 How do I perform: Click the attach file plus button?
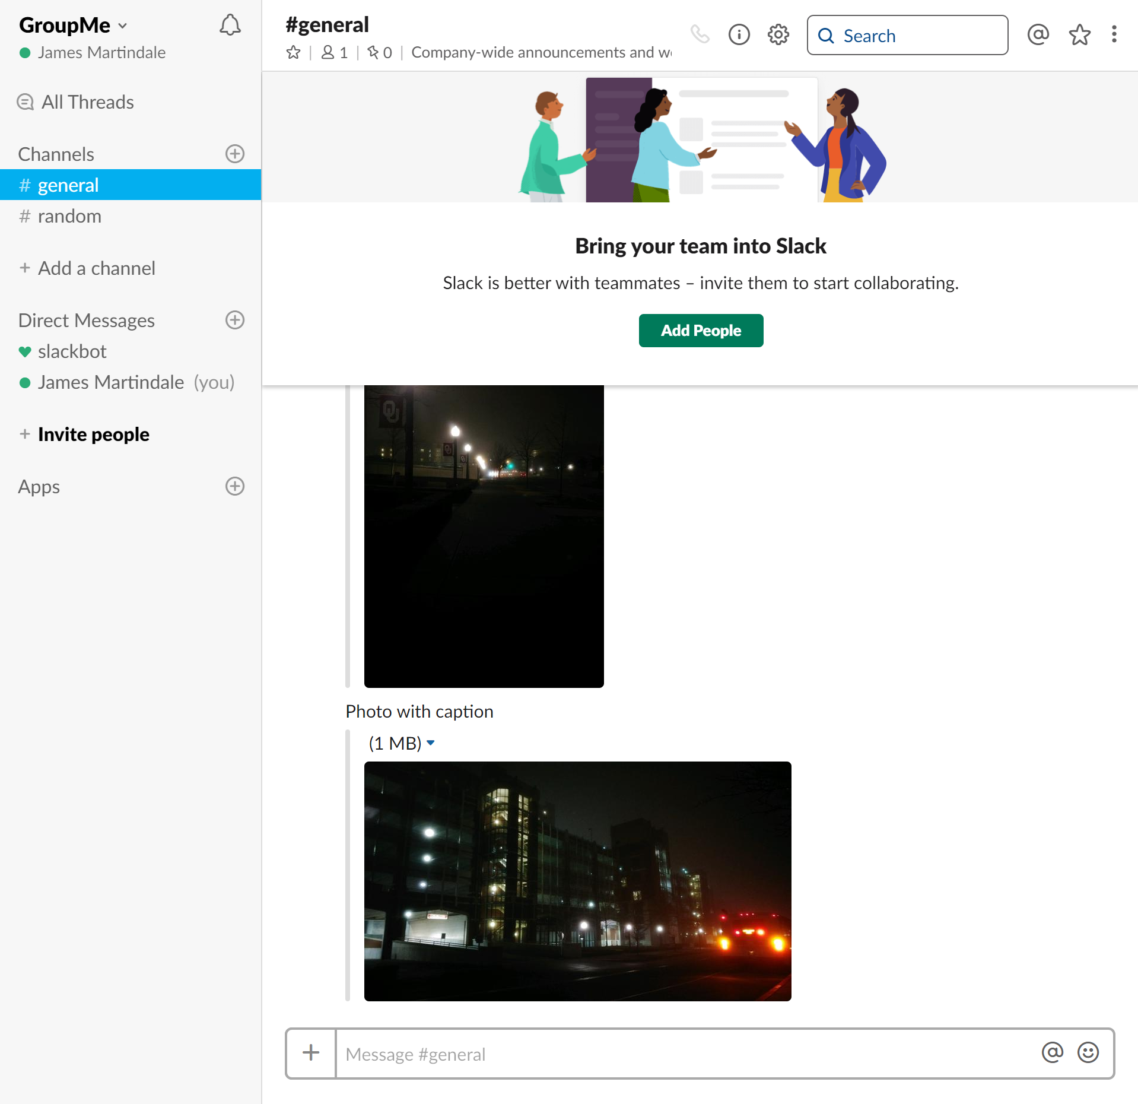311,1054
